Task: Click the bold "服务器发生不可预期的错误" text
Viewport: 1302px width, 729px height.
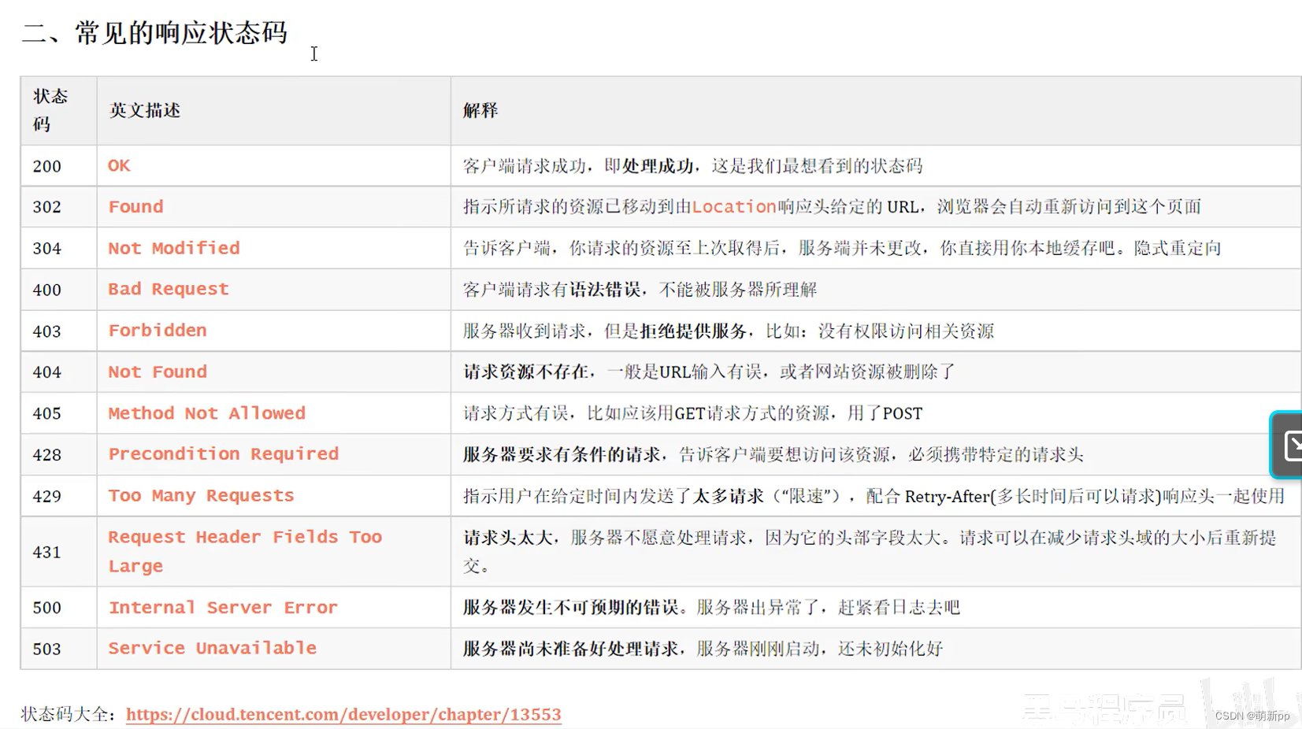Action: (570, 607)
